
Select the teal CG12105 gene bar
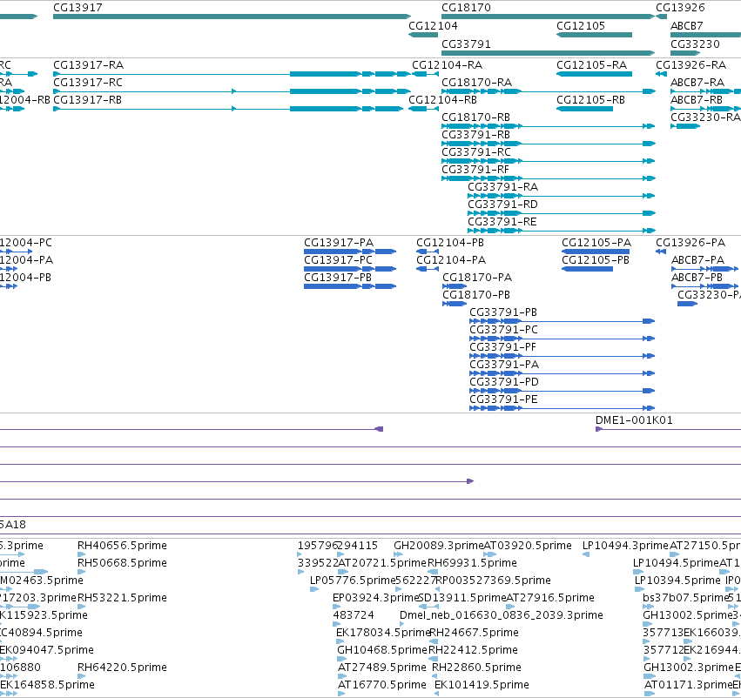tap(594, 35)
